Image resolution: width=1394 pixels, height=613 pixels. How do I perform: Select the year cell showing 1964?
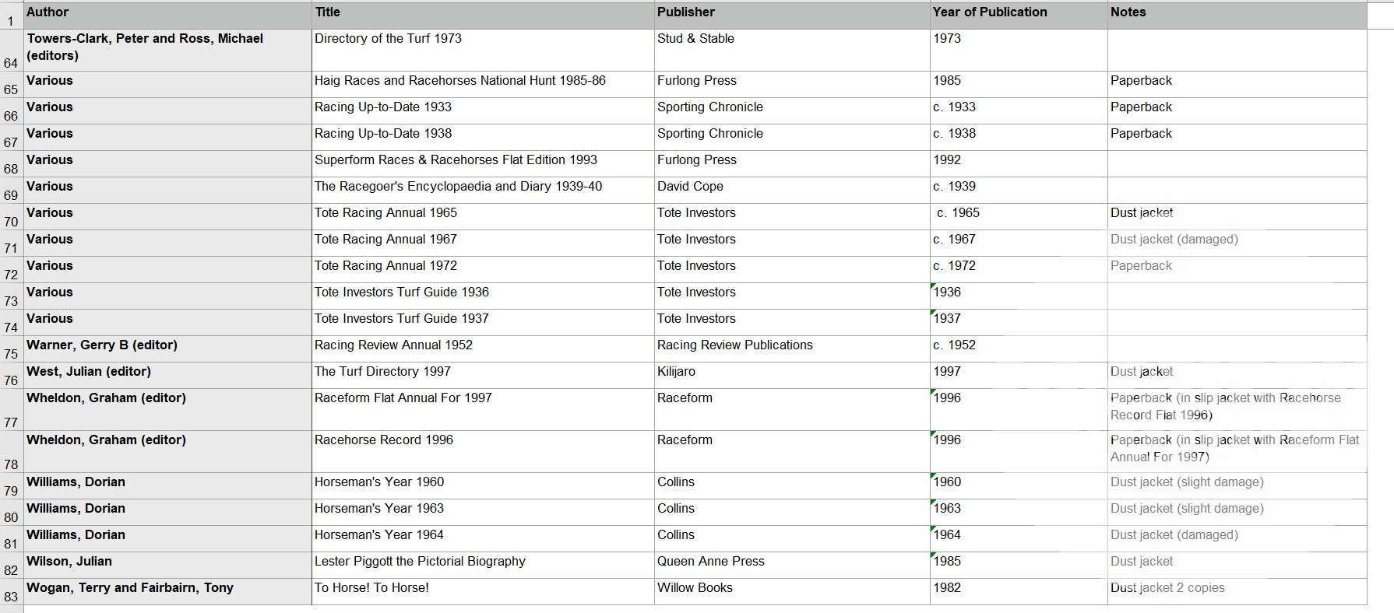click(1019, 539)
